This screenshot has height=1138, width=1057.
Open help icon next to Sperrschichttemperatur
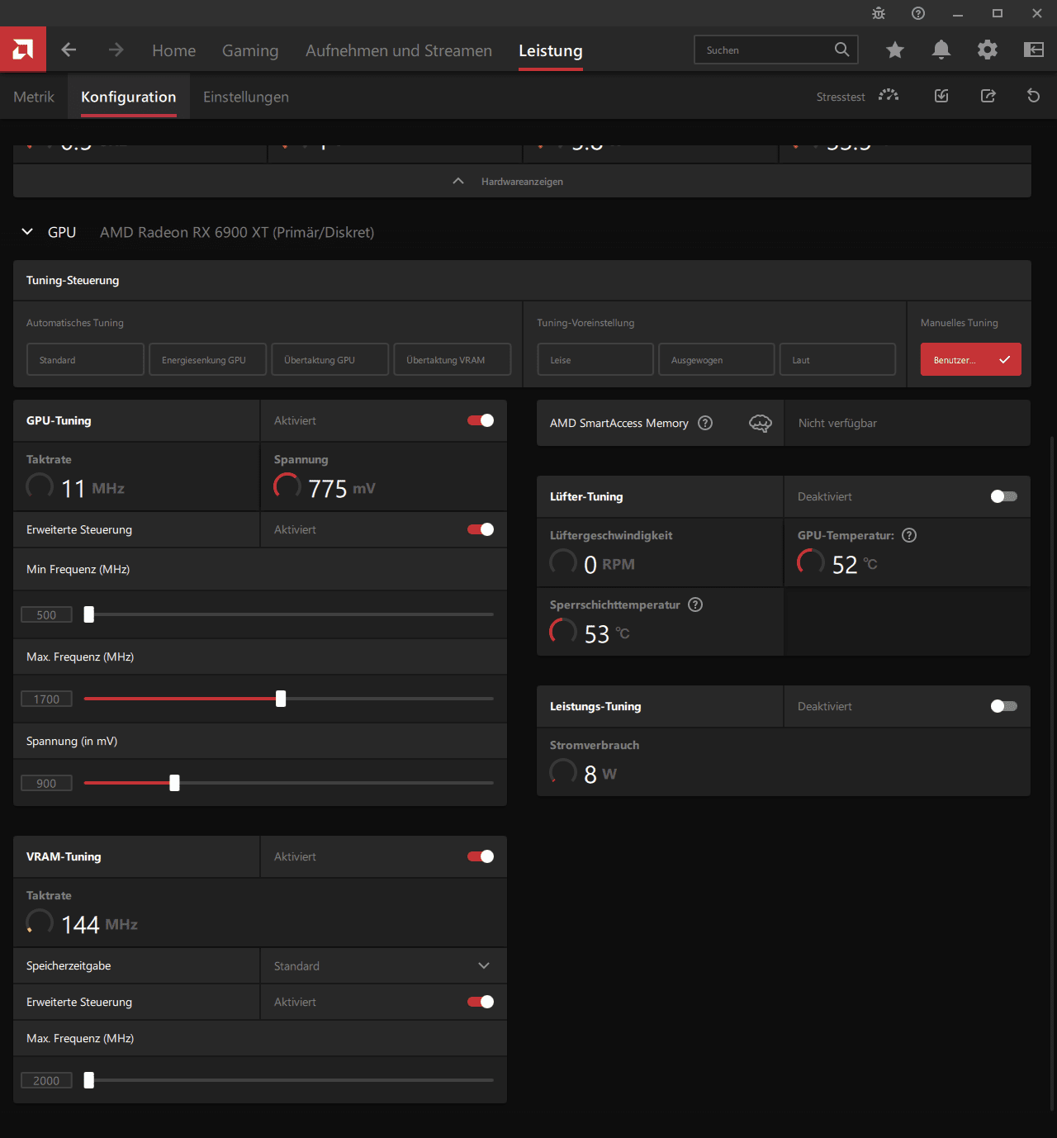click(x=695, y=605)
